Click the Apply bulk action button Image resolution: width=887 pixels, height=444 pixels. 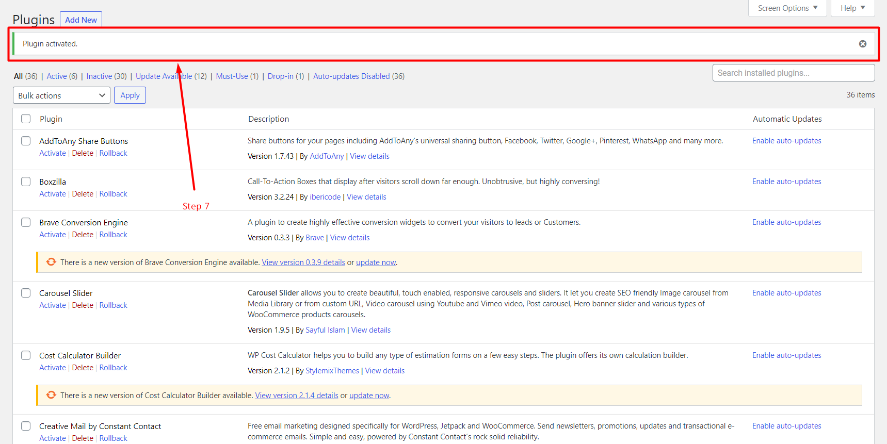130,95
